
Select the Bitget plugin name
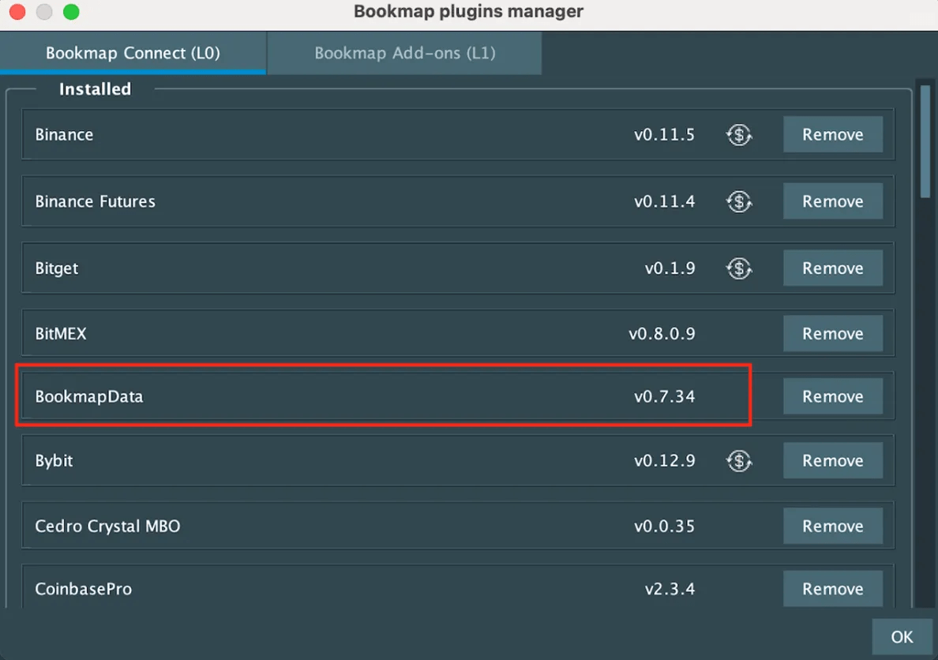56,268
